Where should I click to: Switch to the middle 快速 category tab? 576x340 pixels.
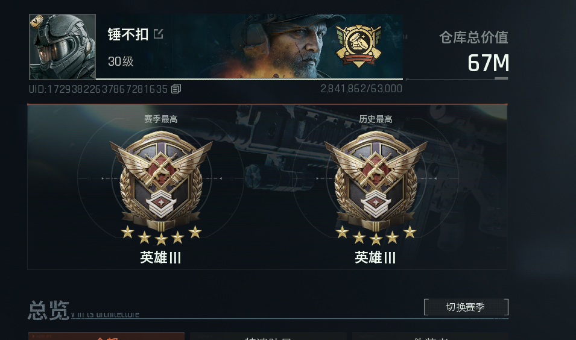point(268,336)
